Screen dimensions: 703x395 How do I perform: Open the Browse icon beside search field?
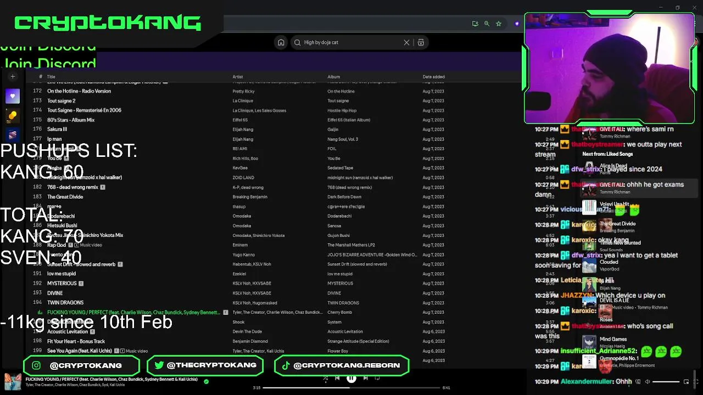[421, 42]
